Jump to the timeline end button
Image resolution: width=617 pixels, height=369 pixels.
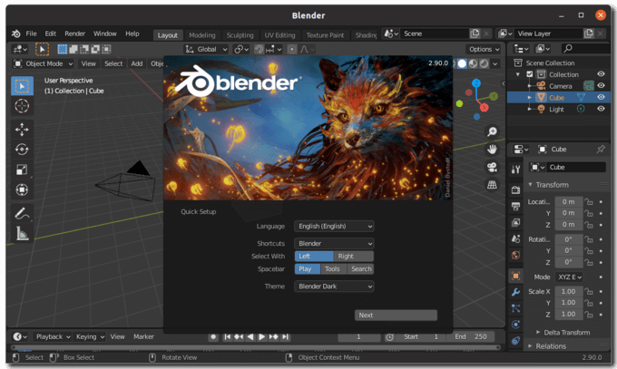tap(286, 336)
